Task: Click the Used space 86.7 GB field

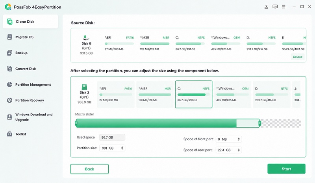Action: (112, 137)
